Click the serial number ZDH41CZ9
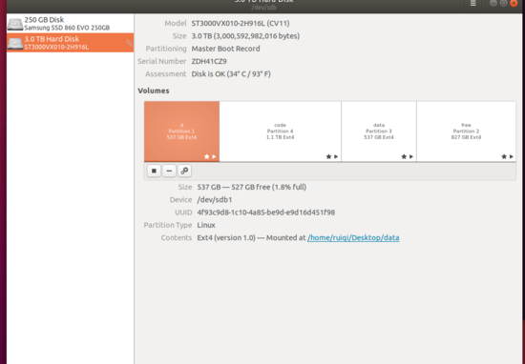The width and height of the screenshot is (525, 364). pyautogui.click(x=209, y=62)
